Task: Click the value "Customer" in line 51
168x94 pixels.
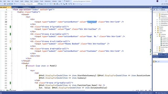Action: point(92,51)
